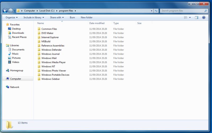Select the Common Files folder icon

click(39, 29)
